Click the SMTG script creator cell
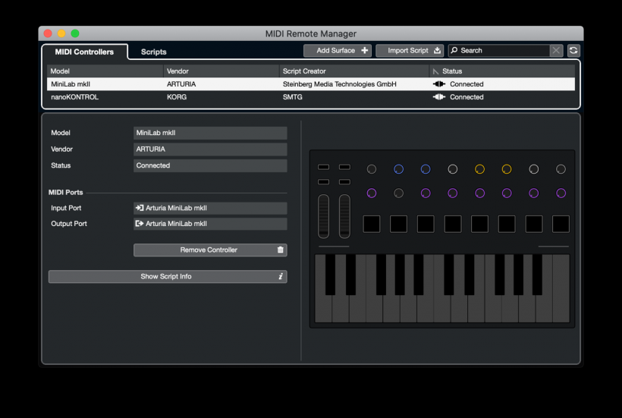This screenshot has width=622, height=418. pos(292,97)
